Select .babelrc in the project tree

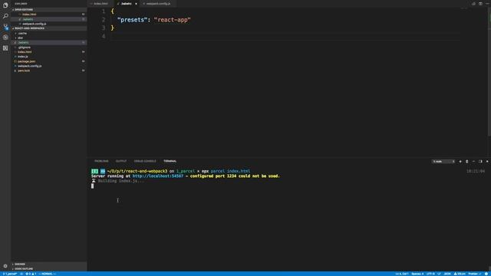coord(49,43)
